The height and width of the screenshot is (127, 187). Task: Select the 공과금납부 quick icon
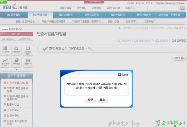[28, 50]
